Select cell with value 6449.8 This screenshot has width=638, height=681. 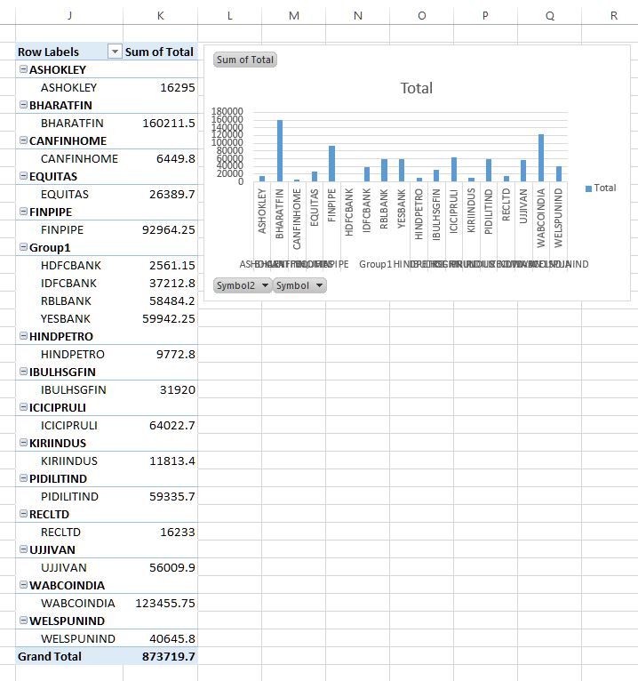(160, 158)
